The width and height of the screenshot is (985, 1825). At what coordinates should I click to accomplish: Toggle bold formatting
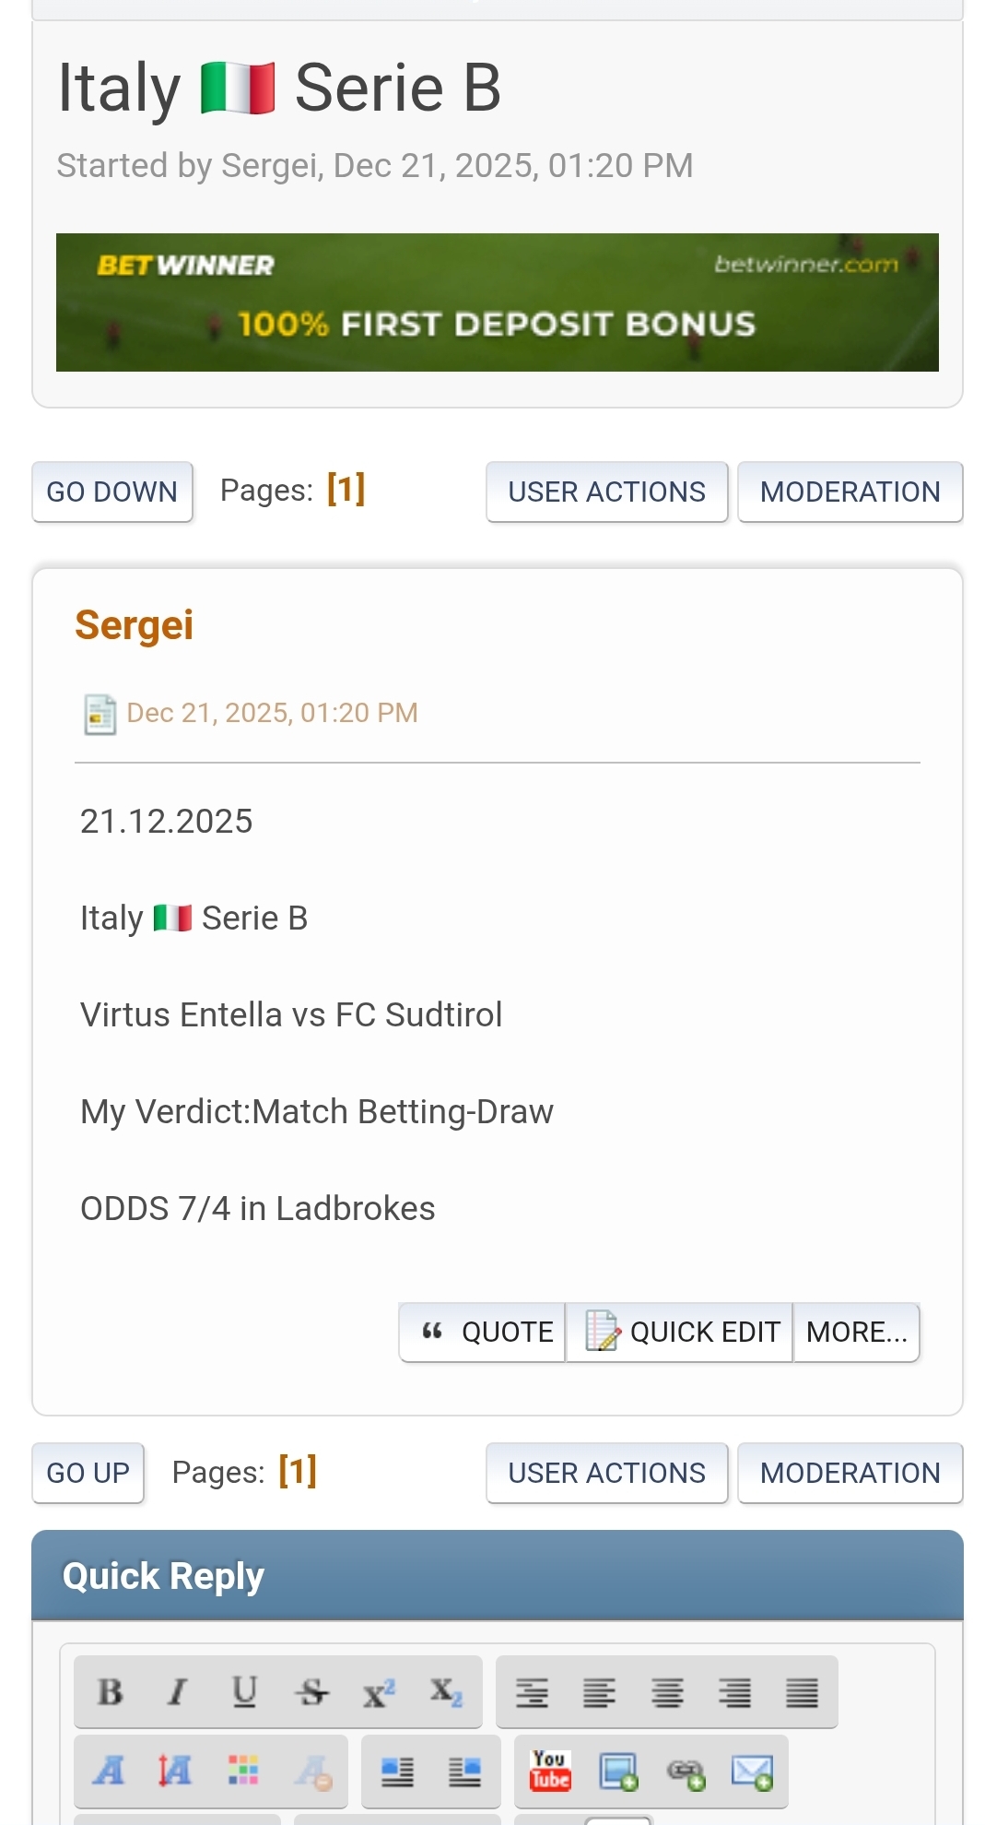(110, 1692)
